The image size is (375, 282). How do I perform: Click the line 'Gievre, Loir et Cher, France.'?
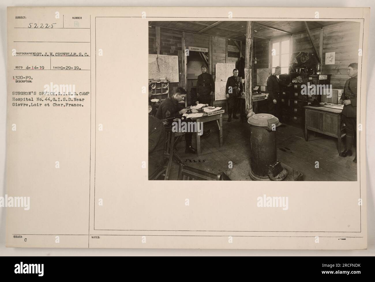tap(48, 105)
